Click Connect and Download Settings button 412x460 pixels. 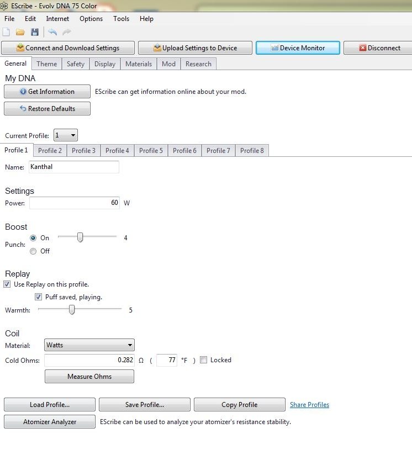68,48
